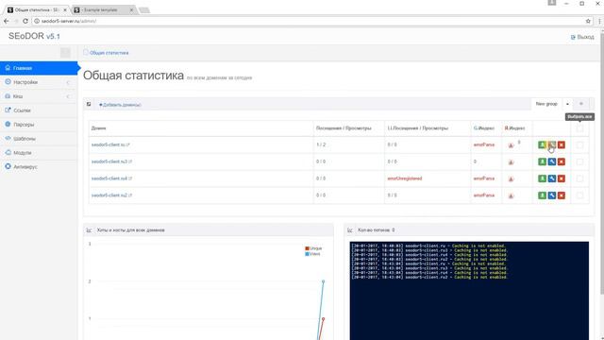Image resolution: width=604 pixels, height=340 pixels.
Task: Click red delete icon for seodor5-client.ru2
Action: (x=562, y=195)
